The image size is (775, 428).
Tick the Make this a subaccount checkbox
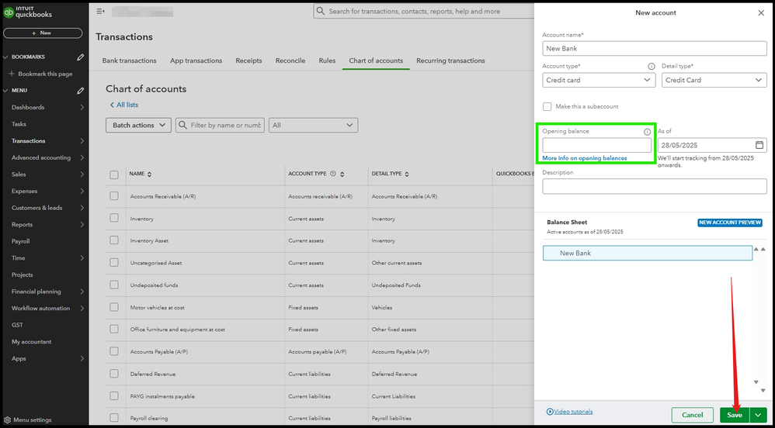point(547,106)
